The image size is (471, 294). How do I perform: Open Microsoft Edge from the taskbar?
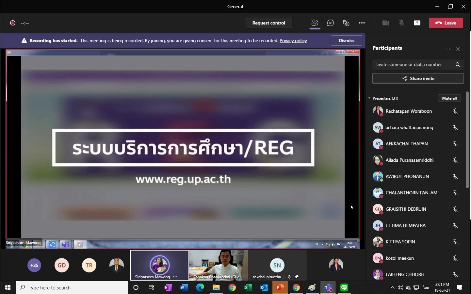coord(200,287)
